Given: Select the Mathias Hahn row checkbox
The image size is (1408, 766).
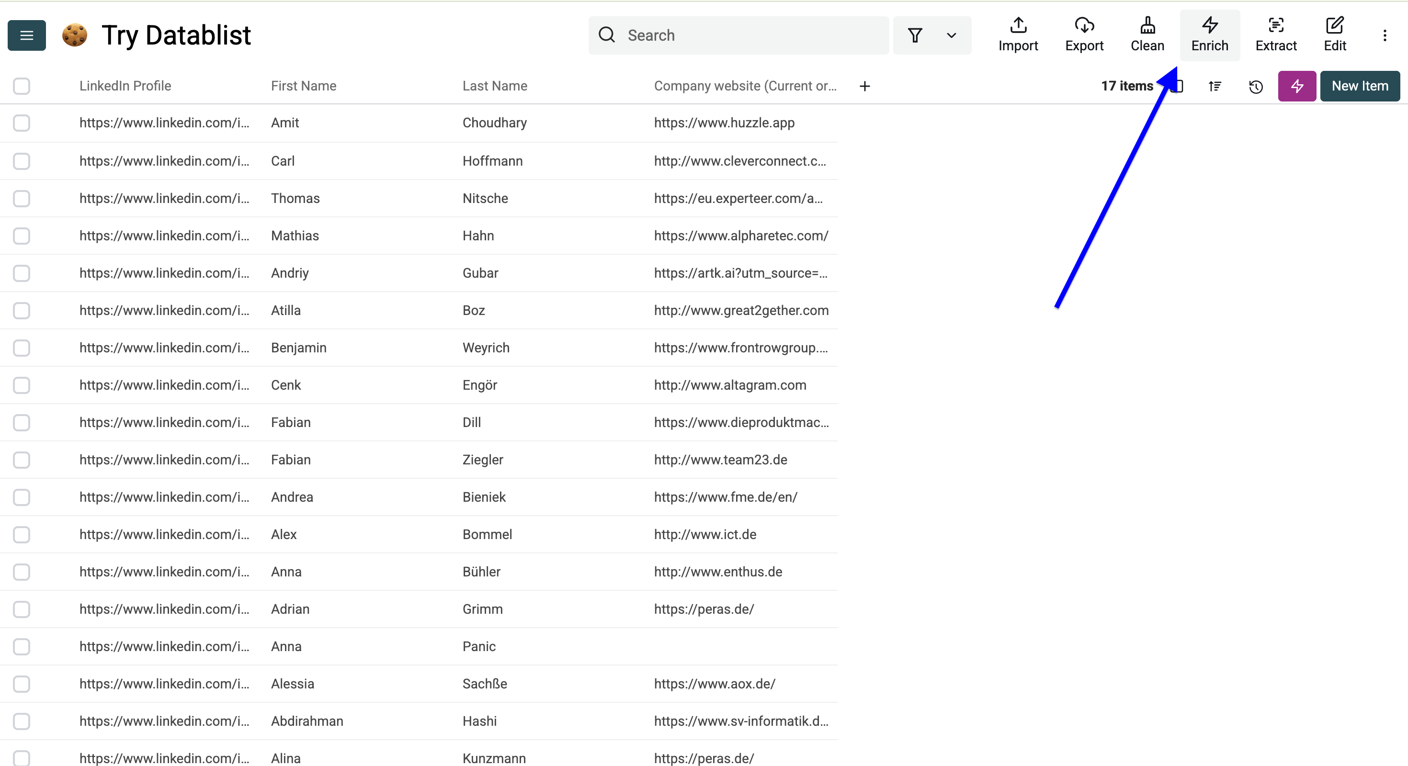Looking at the screenshot, I should point(22,236).
